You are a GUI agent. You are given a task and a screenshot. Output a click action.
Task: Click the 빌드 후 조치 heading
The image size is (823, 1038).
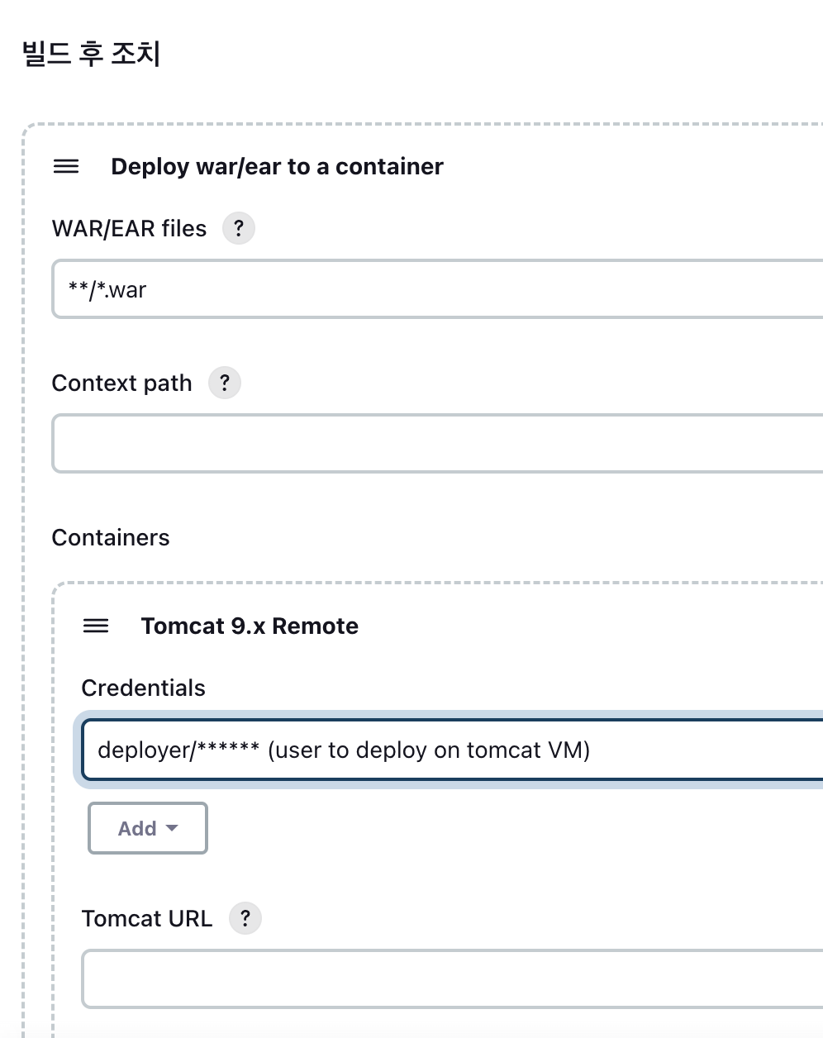click(91, 55)
